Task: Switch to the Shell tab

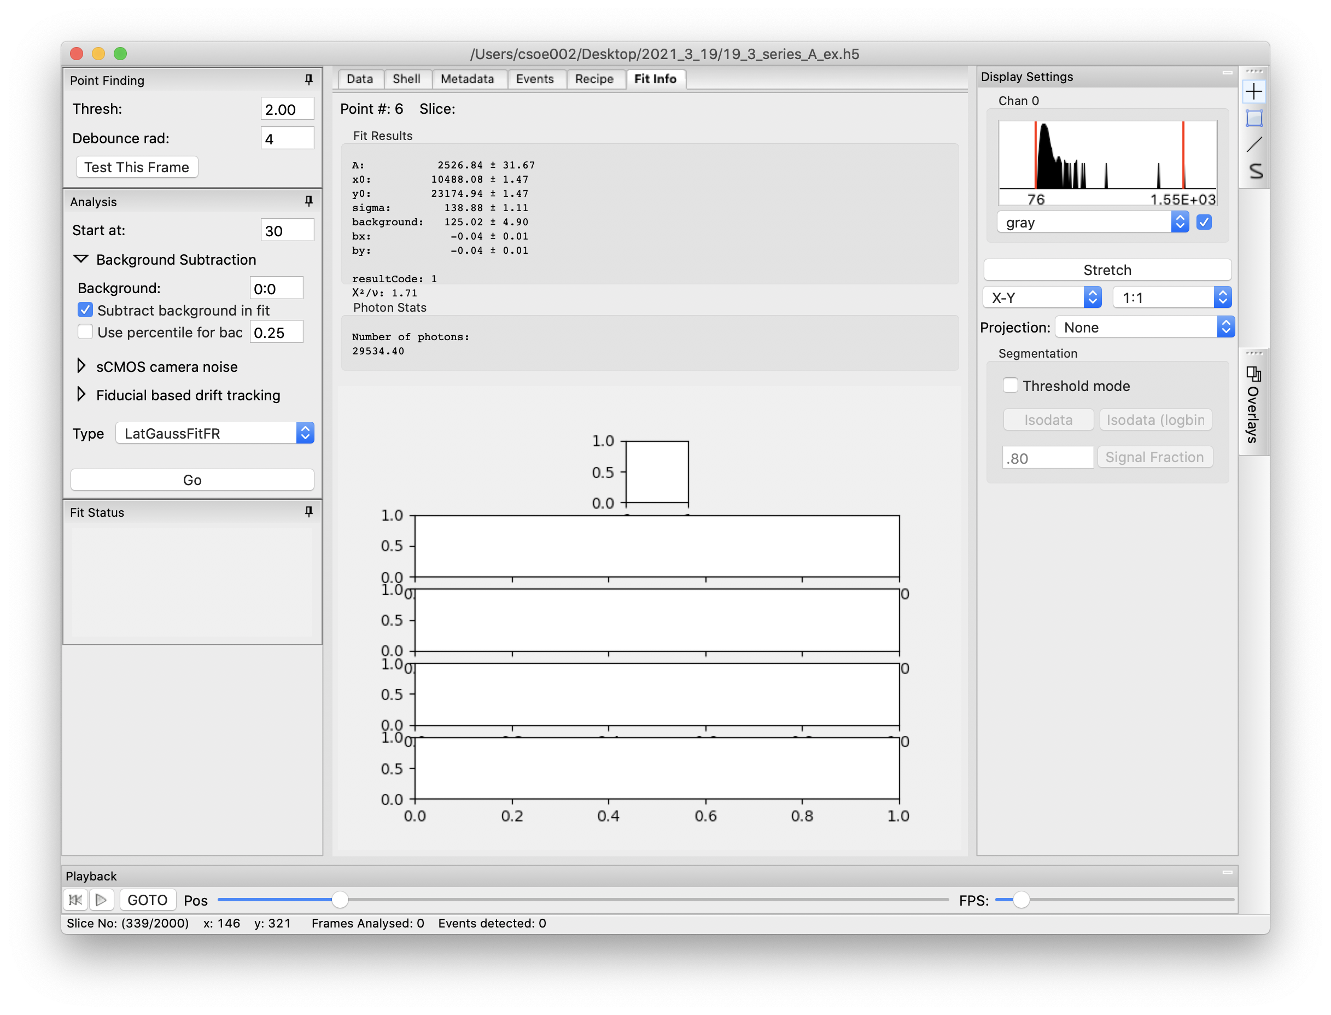Action: coord(407,79)
